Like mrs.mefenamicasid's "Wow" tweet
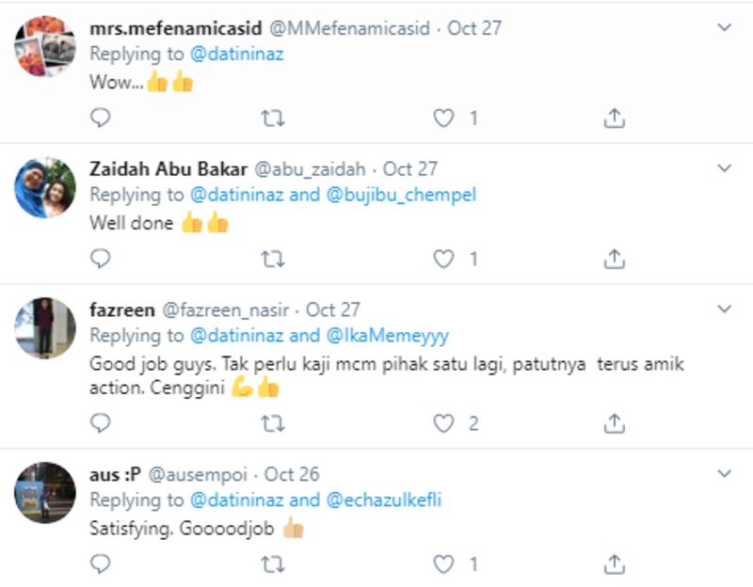Image resolution: width=753 pixels, height=587 pixels. (x=443, y=118)
